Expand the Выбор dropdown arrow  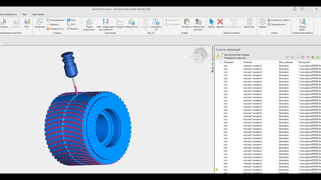pos(212,29)
